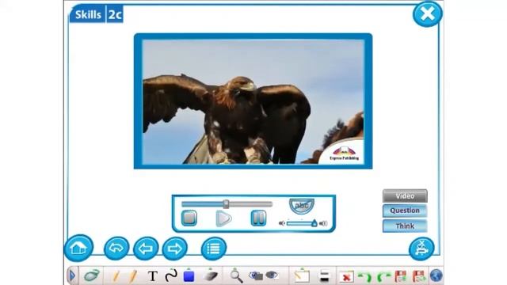Stop the video playback

189,218
